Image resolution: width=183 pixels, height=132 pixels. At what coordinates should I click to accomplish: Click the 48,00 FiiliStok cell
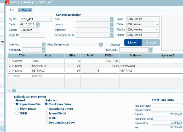coord(110,66)
